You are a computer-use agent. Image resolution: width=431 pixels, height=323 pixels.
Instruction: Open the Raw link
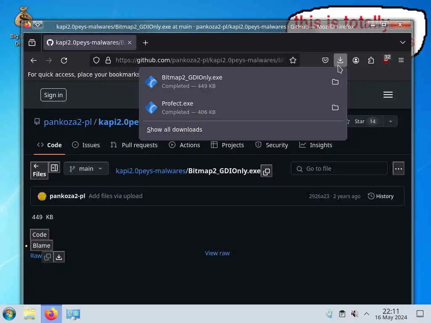tap(36, 256)
